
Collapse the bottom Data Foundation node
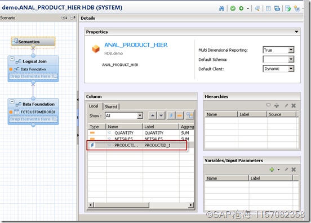click(12, 102)
